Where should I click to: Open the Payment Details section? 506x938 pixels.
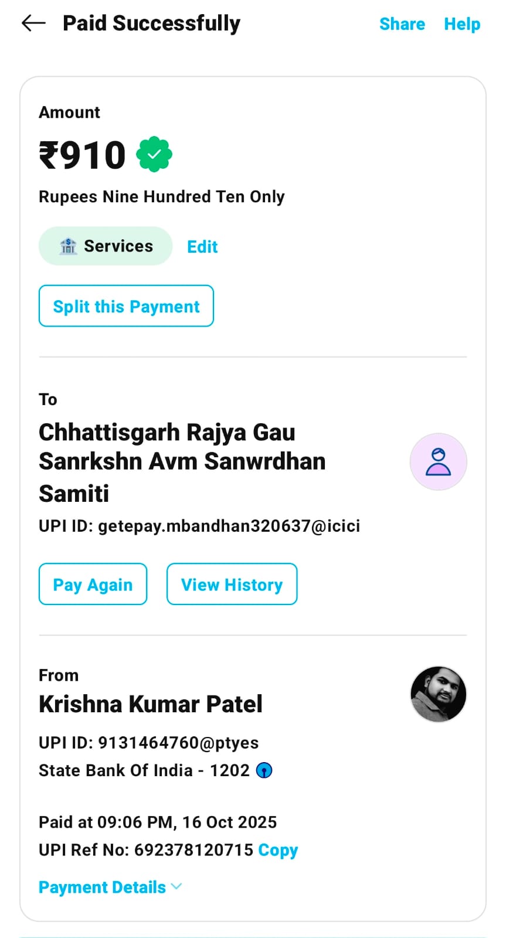pos(103,888)
